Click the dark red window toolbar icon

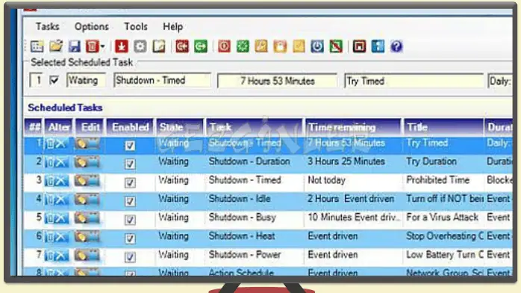tap(359, 46)
